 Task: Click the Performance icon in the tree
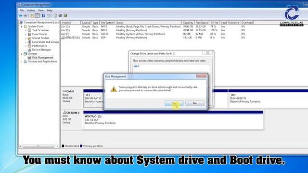click(x=29, y=46)
